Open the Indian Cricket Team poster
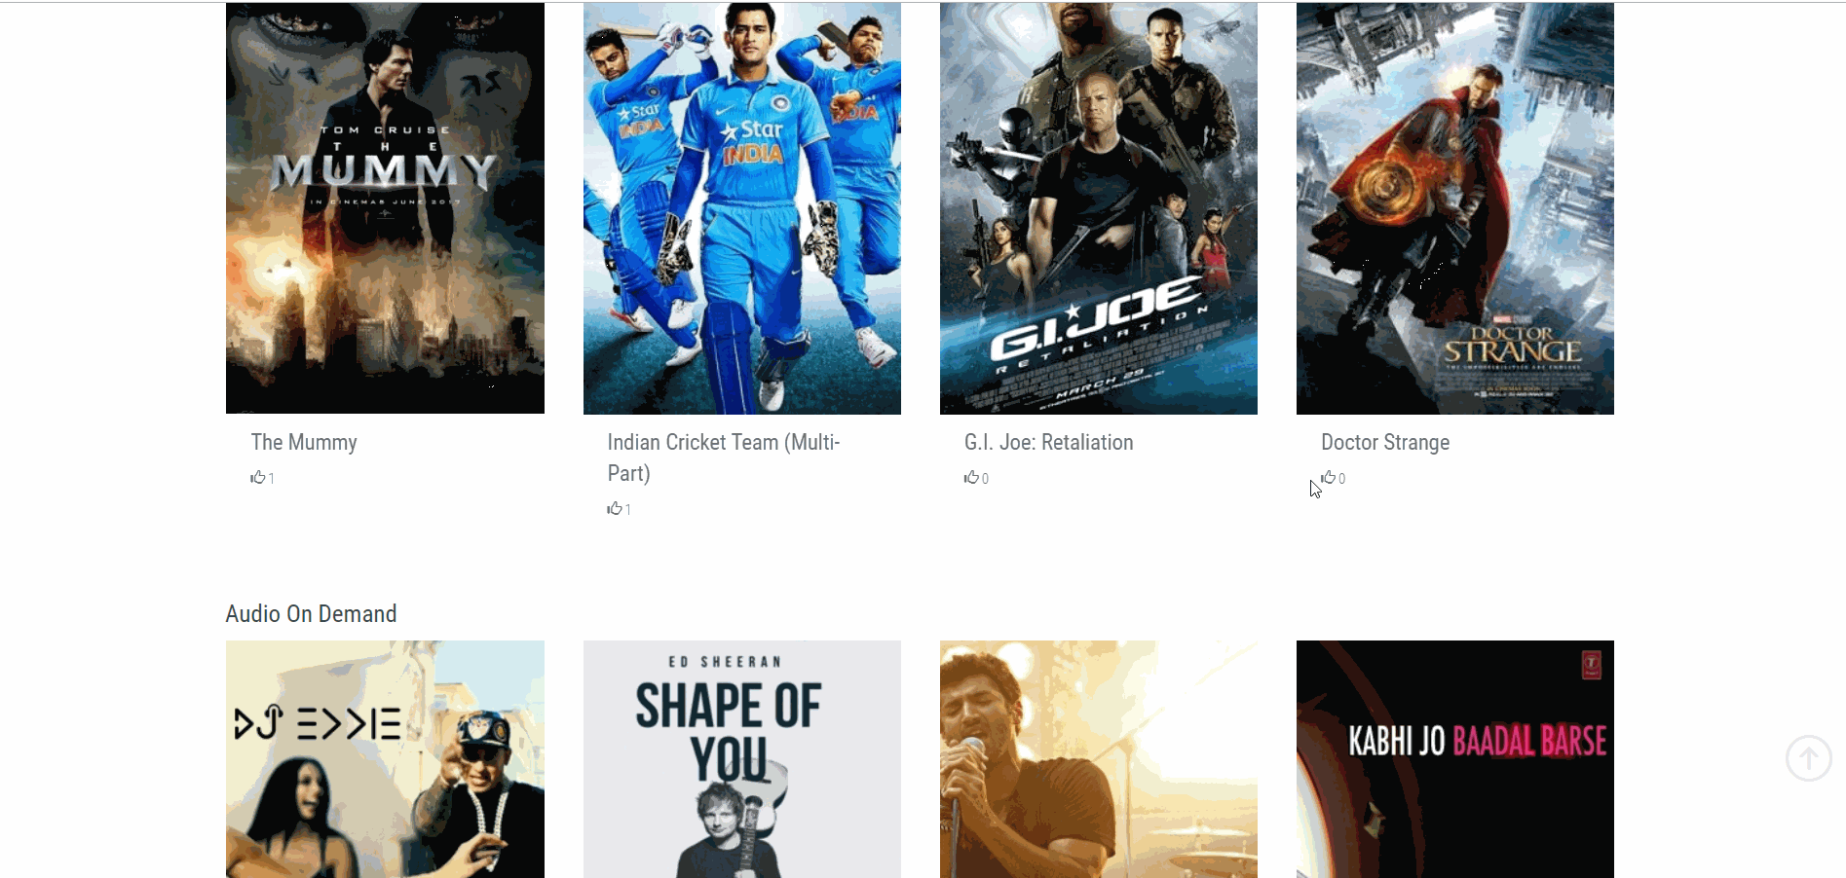 click(x=742, y=208)
